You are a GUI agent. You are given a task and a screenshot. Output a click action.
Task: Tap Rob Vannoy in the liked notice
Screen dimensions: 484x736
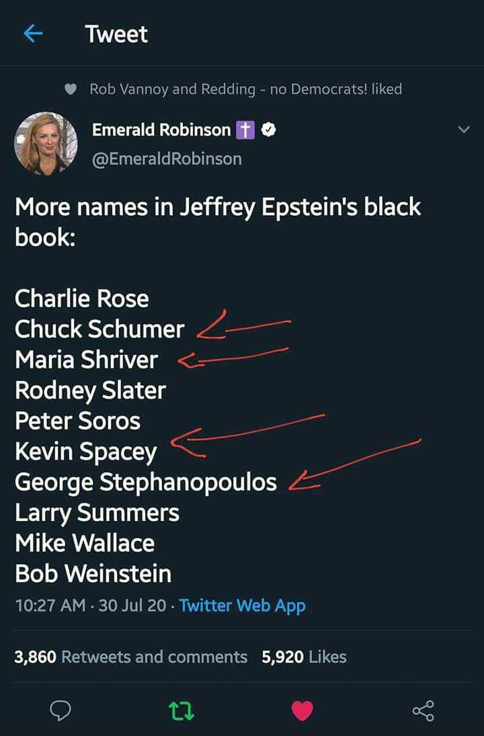128,89
